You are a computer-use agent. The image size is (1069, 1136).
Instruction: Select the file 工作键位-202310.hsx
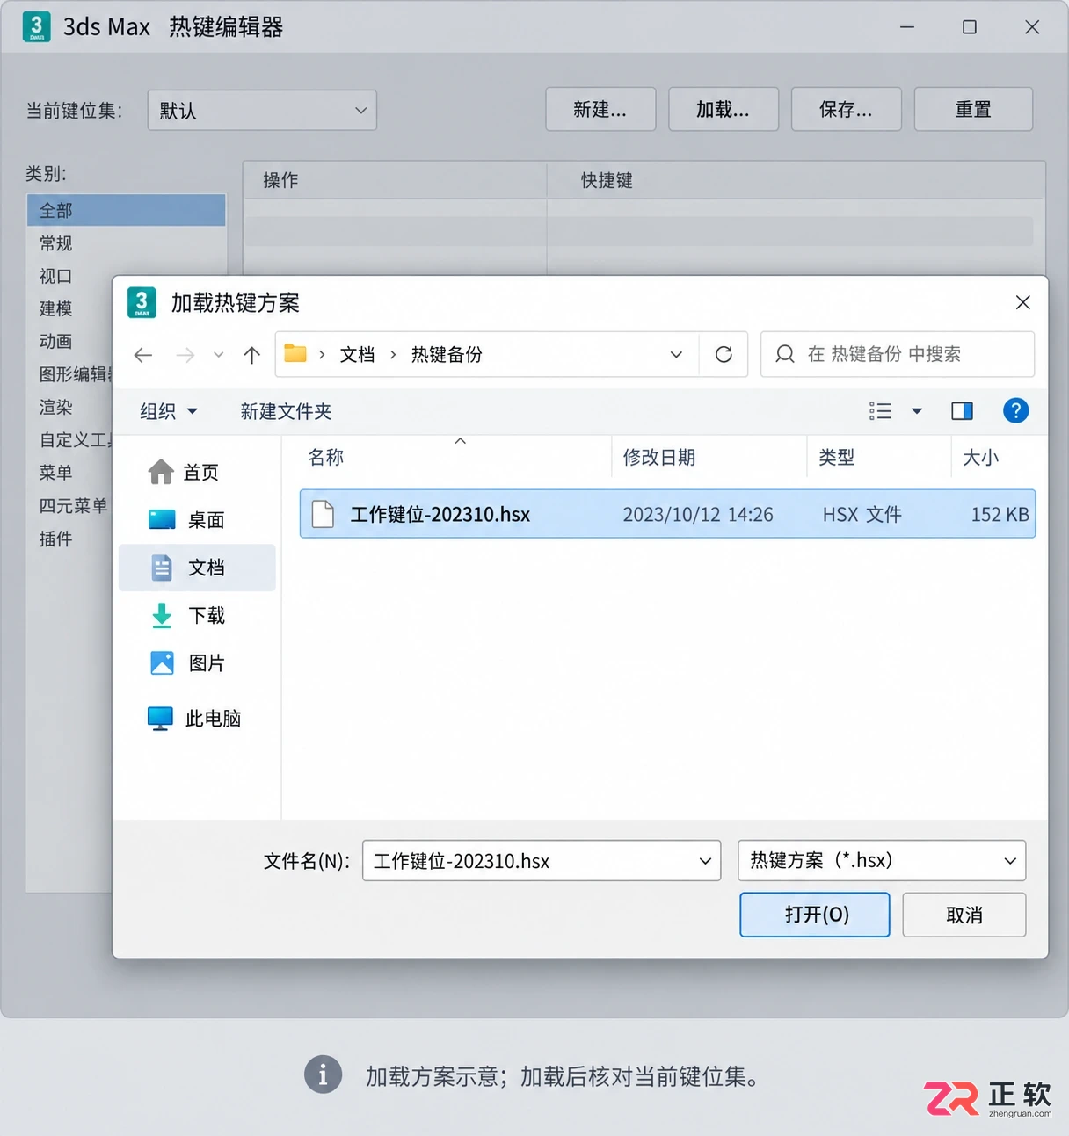tap(667, 514)
